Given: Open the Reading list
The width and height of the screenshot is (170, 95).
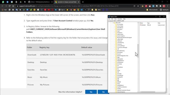Looking at the screenshot, I should pyautogui.click(x=164, y=10).
